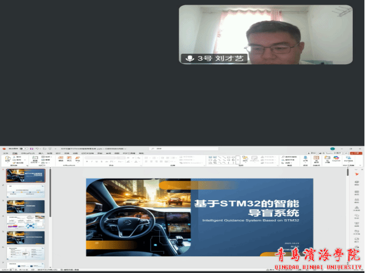The image size is (365, 273).
Task: Click the Paste icon in the ribbon
Action: tap(9, 159)
